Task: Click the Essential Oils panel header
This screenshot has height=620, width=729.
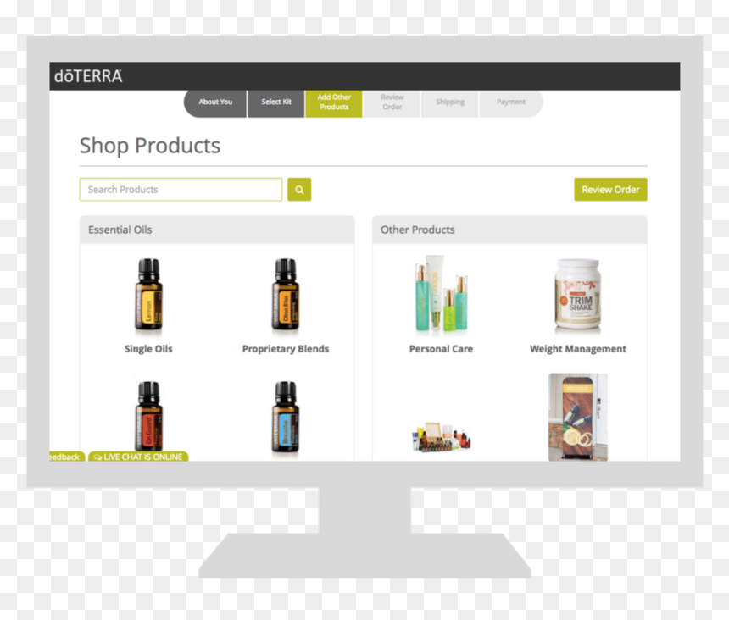Action: (217, 230)
